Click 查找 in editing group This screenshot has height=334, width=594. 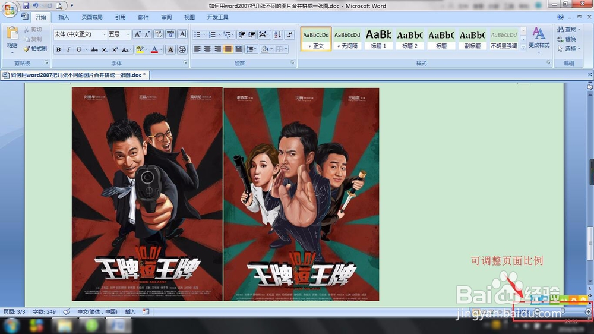click(569, 29)
